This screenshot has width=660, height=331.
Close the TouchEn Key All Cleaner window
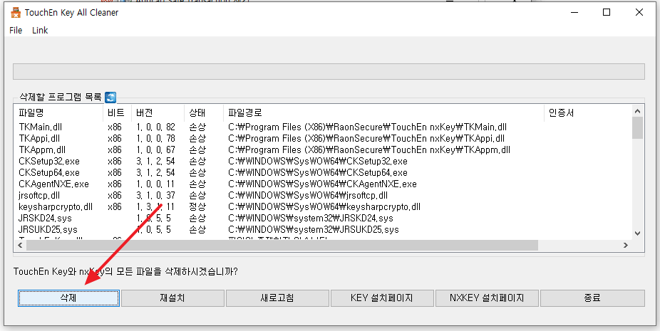click(639, 13)
